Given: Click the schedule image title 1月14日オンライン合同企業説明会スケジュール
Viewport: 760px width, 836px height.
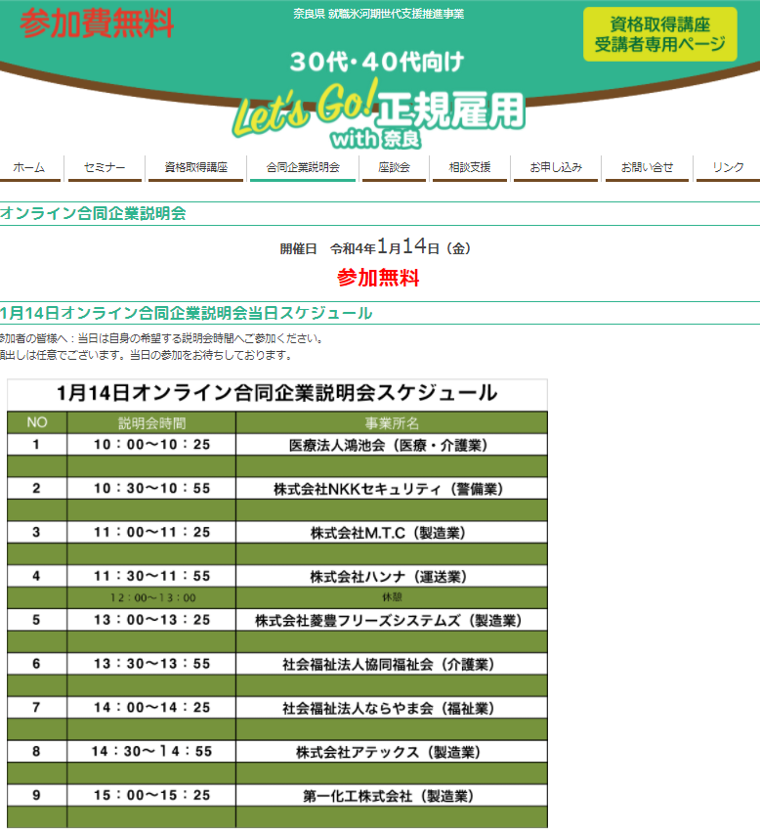Looking at the screenshot, I should 277,393.
